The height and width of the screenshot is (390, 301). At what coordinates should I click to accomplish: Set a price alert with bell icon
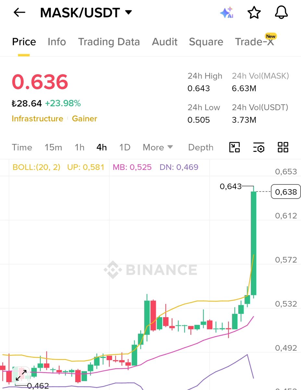click(281, 13)
